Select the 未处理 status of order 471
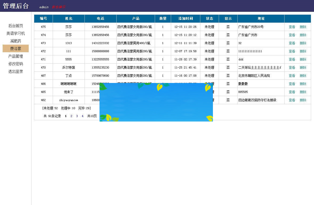314x205 pixels. 209,59
